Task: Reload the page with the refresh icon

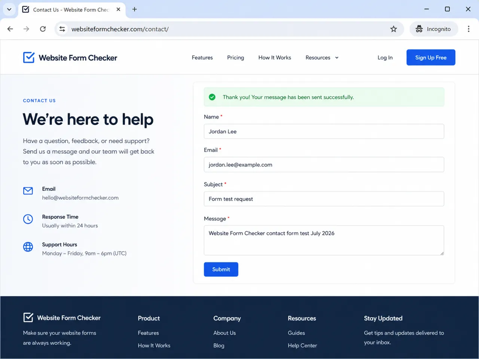Action: coord(43,29)
